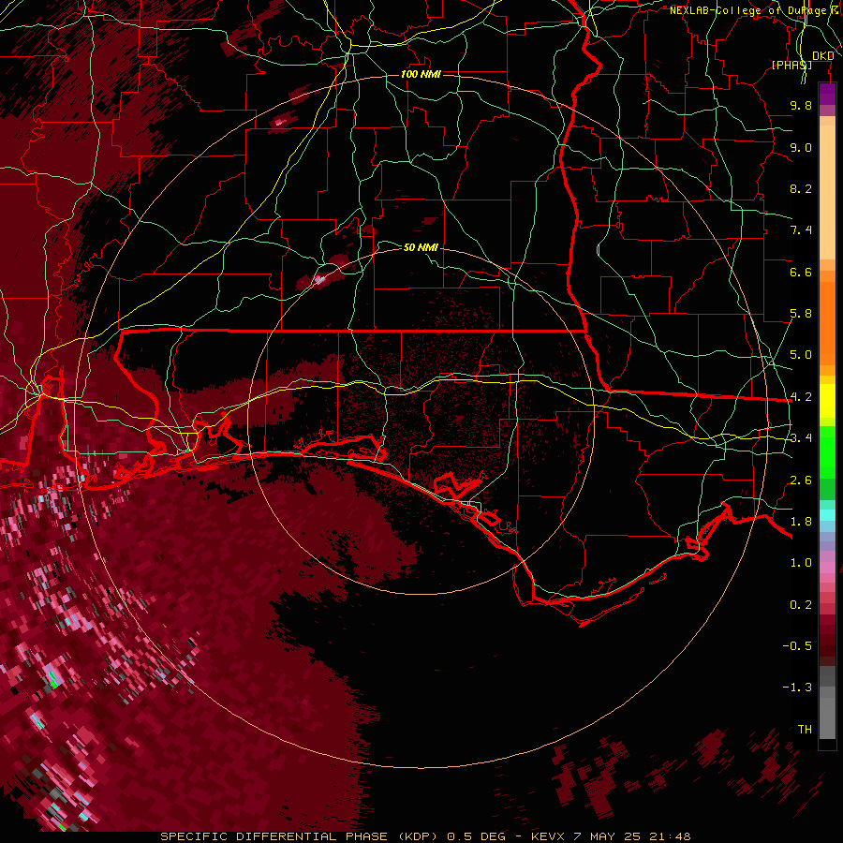Click the 6.6 scale label
The image size is (843, 843).
[x=801, y=272]
